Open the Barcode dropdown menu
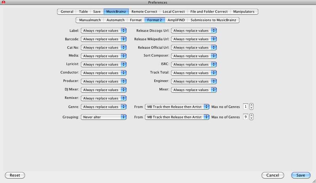 click(x=103, y=39)
